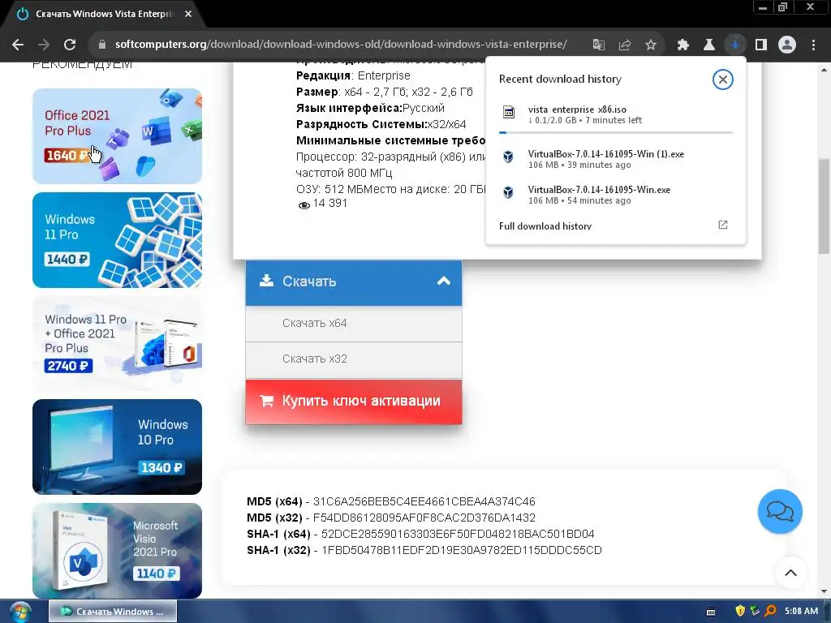Image resolution: width=831 pixels, height=623 pixels.
Task: Click the vista_enterprise_x86.iso file icon
Action: click(508, 112)
